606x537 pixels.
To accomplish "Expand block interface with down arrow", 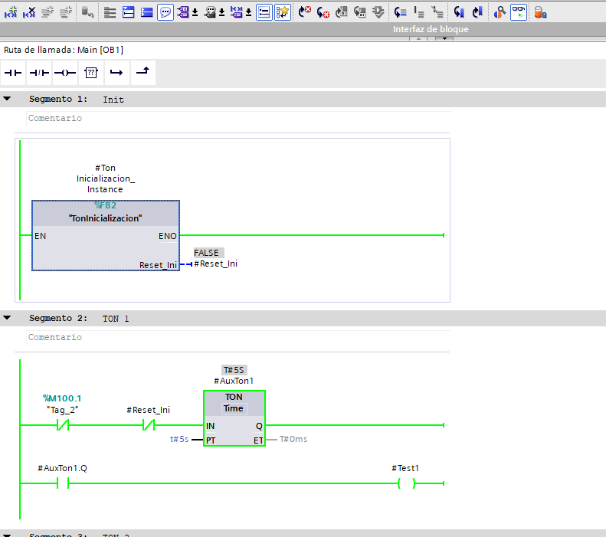I will point(444,38).
